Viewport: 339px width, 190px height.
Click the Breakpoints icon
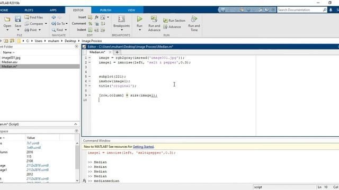click(x=121, y=19)
